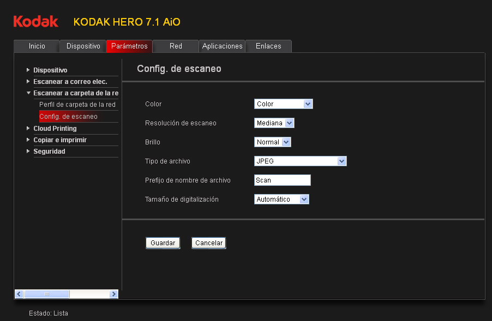The image size is (492, 321).
Task: Click the Prefijo de nombre de archivo label
Action: pyautogui.click(x=188, y=180)
